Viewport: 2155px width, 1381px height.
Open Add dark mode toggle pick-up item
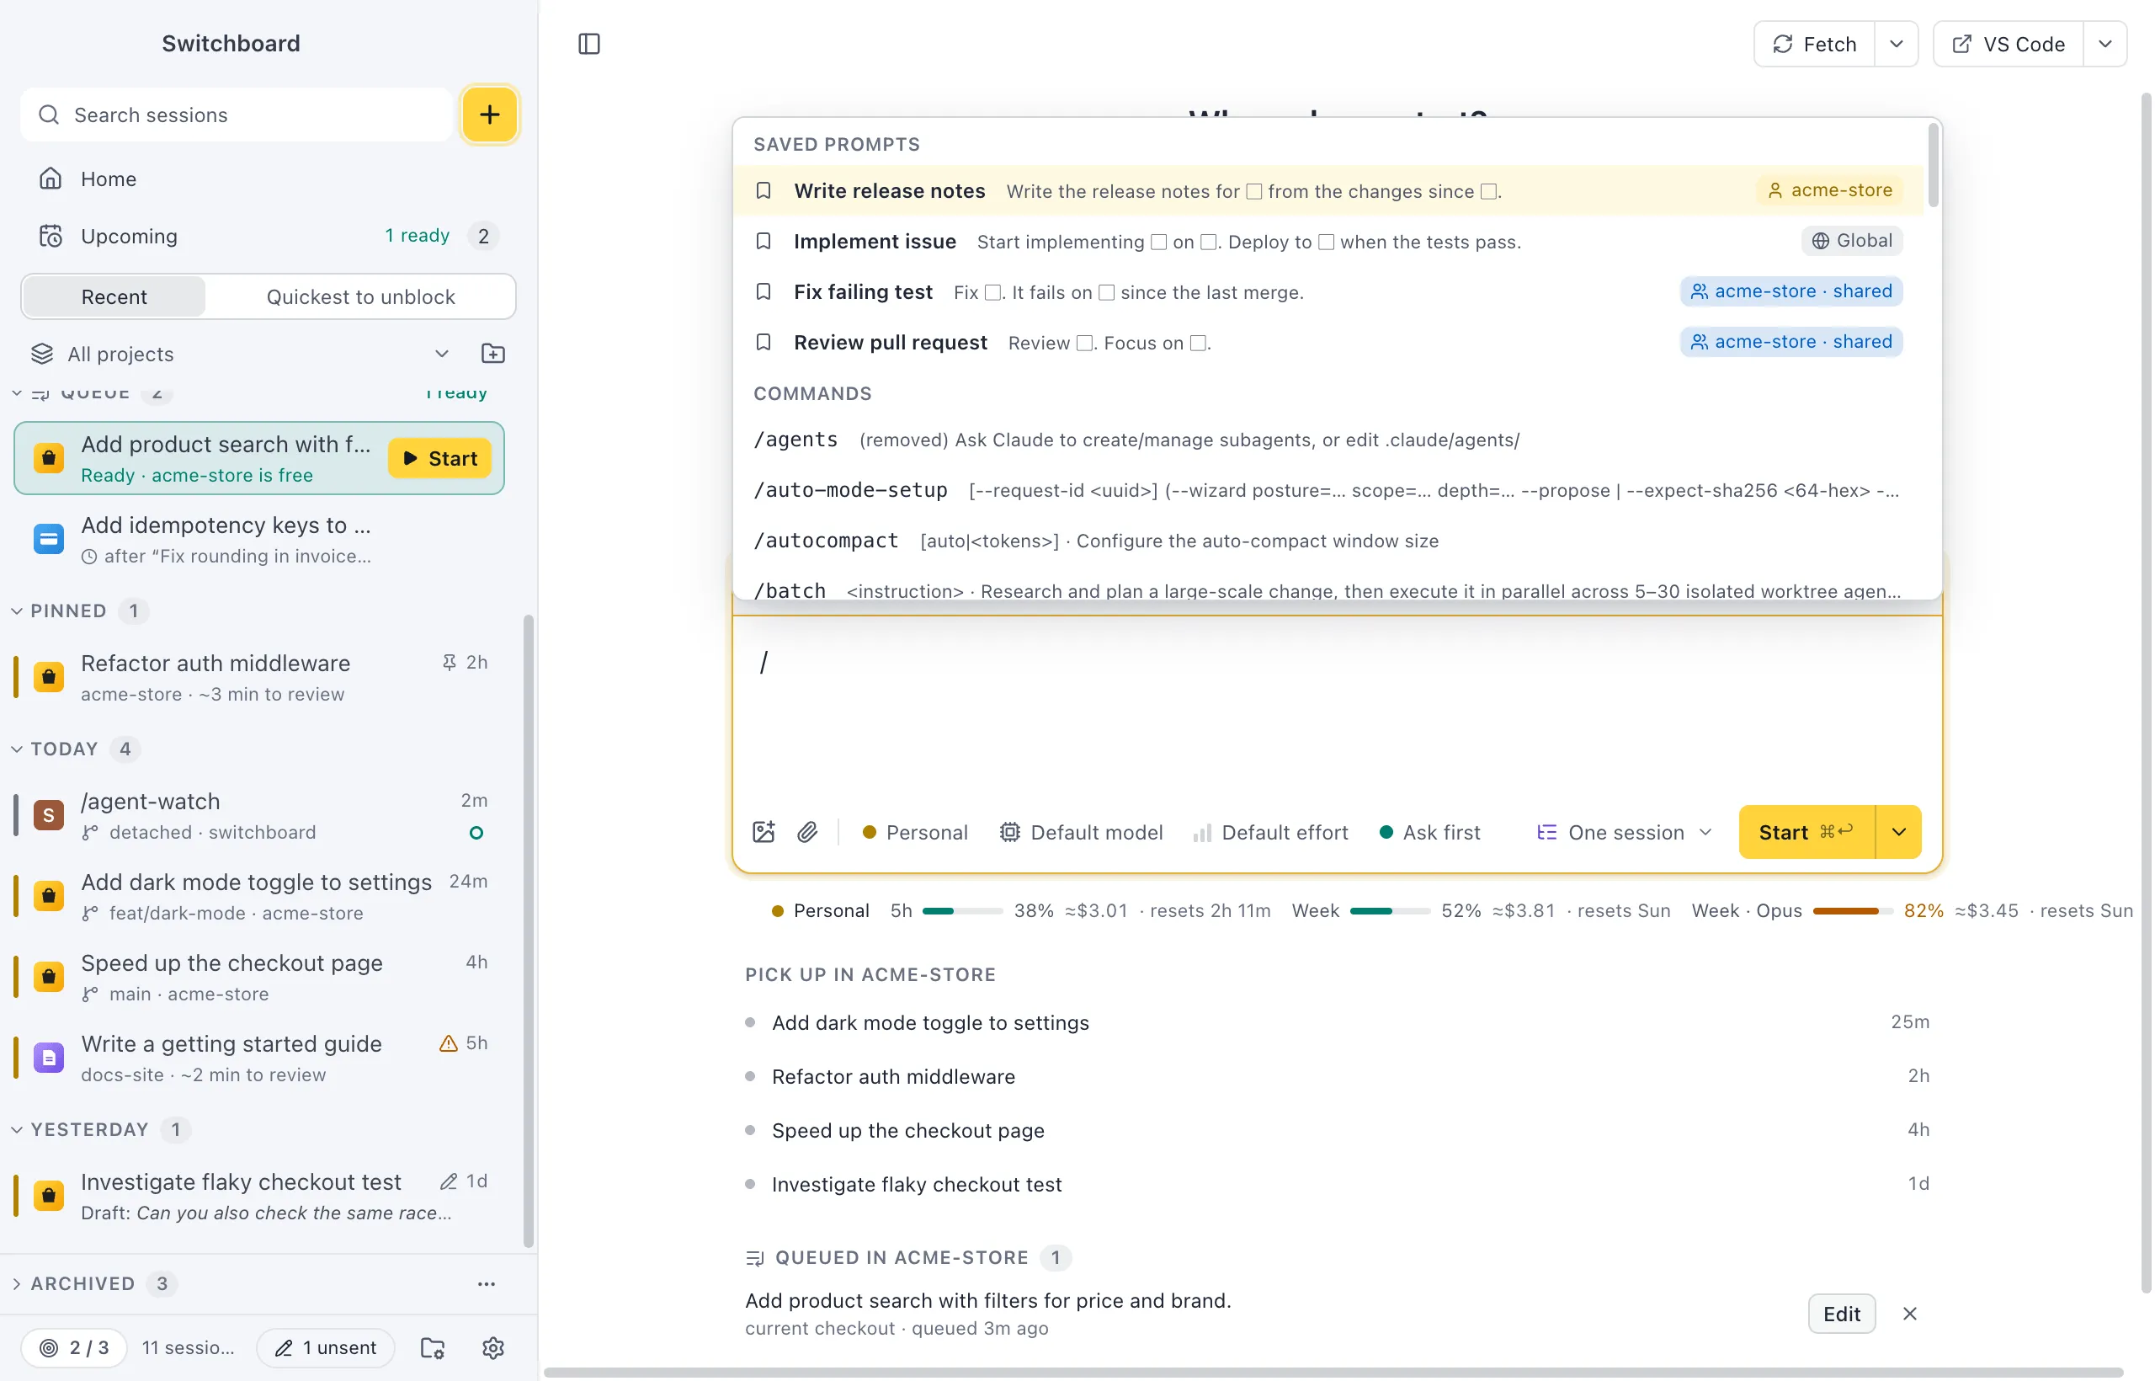(x=1337, y=1022)
